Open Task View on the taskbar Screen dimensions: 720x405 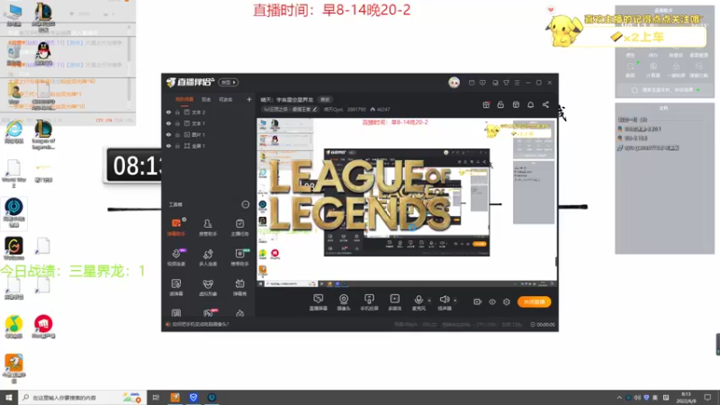pyautogui.click(x=156, y=397)
